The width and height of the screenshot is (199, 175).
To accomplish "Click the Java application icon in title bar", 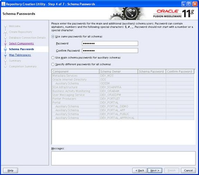I will click(3, 4).
